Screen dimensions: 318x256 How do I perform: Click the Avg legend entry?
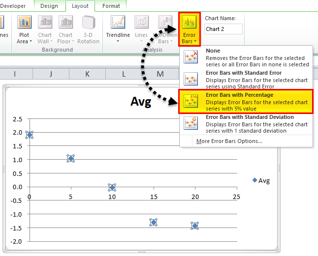tap(261, 180)
